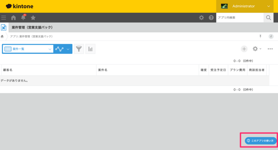Open the filter funnel icon

pyautogui.click(x=79, y=49)
